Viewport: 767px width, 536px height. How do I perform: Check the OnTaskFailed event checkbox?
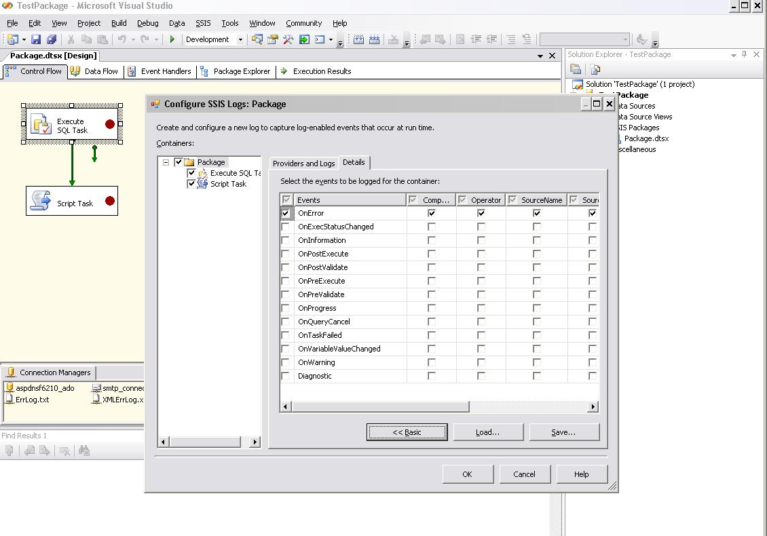(286, 335)
